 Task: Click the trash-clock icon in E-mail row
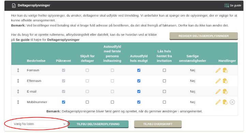click(x=225, y=92)
